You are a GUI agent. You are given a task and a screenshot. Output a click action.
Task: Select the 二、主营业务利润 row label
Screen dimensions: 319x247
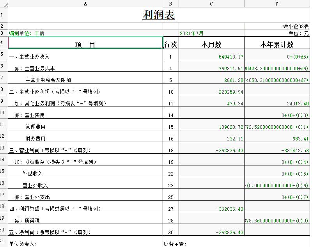pos(85,89)
